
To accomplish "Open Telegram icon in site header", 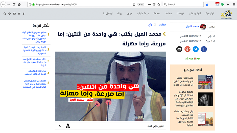I will pos(10,14).
